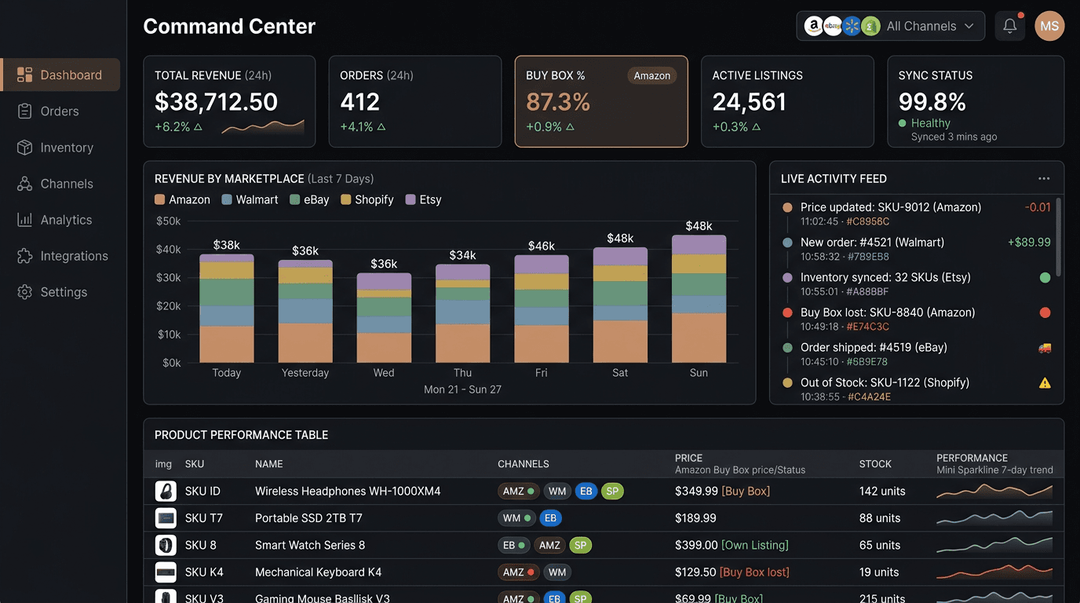The image size is (1080, 603).
Task: Click the warning icon on the Out of Stock alert
Action: point(1044,383)
